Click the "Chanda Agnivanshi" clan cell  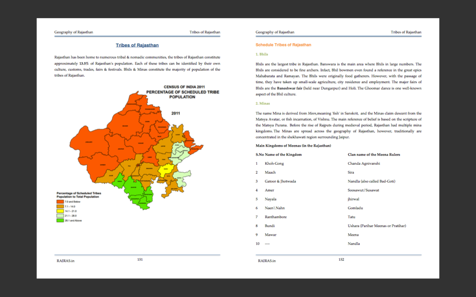point(364,164)
